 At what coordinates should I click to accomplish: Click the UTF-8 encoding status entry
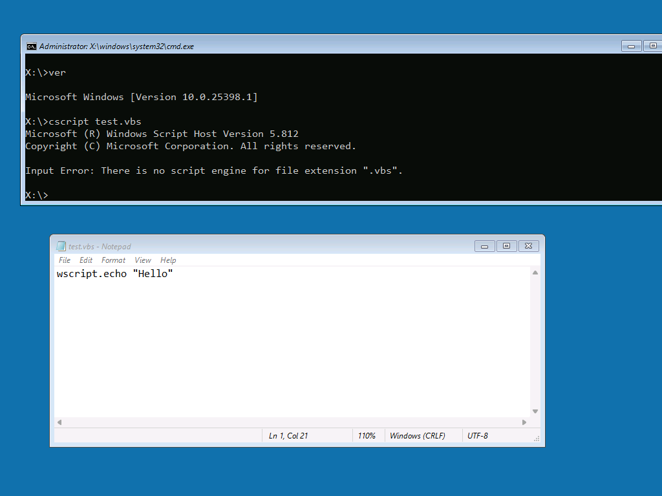pyautogui.click(x=478, y=436)
